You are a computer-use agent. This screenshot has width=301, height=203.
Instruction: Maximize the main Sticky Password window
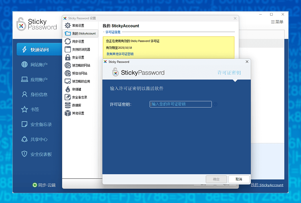tap(271, 14)
